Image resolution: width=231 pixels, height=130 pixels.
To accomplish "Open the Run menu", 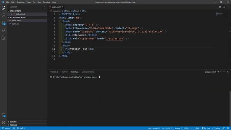I will click(39, 2).
